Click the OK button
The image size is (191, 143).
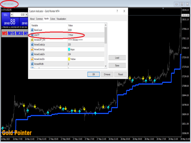pos(94,74)
